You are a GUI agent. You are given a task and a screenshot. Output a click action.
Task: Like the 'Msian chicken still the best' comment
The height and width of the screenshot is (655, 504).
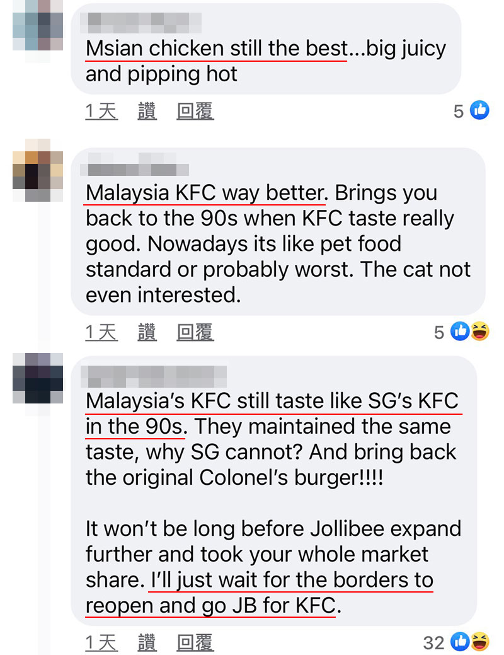coord(147,111)
